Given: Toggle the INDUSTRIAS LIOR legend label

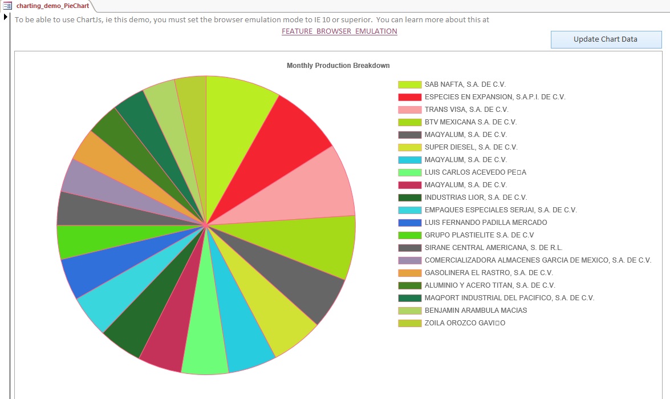Looking at the screenshot, I should [x=476, y=198].
